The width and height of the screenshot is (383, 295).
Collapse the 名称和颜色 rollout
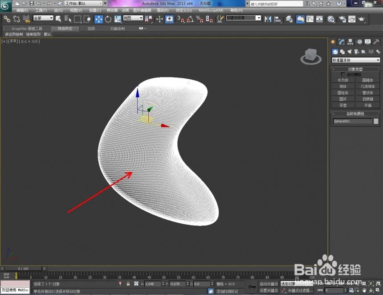pos(333,114)
